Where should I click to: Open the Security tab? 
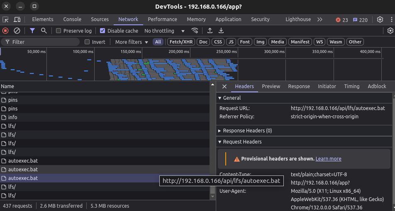coord(260,19)
